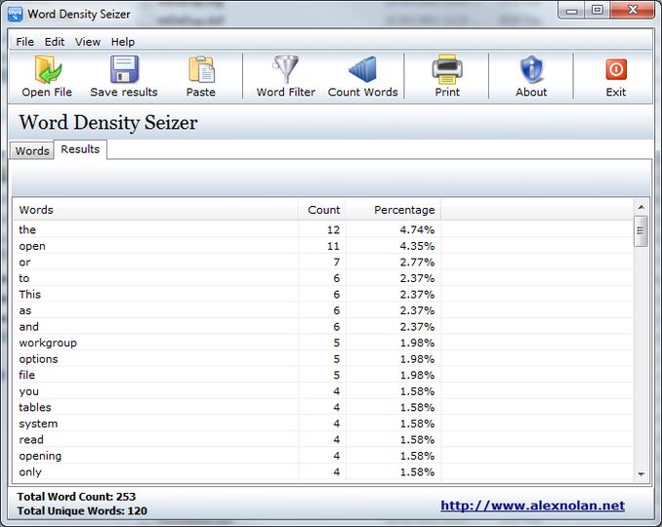Select the row for word 'as'
Viewport: 662px width, 527px height.
[323, 310]
